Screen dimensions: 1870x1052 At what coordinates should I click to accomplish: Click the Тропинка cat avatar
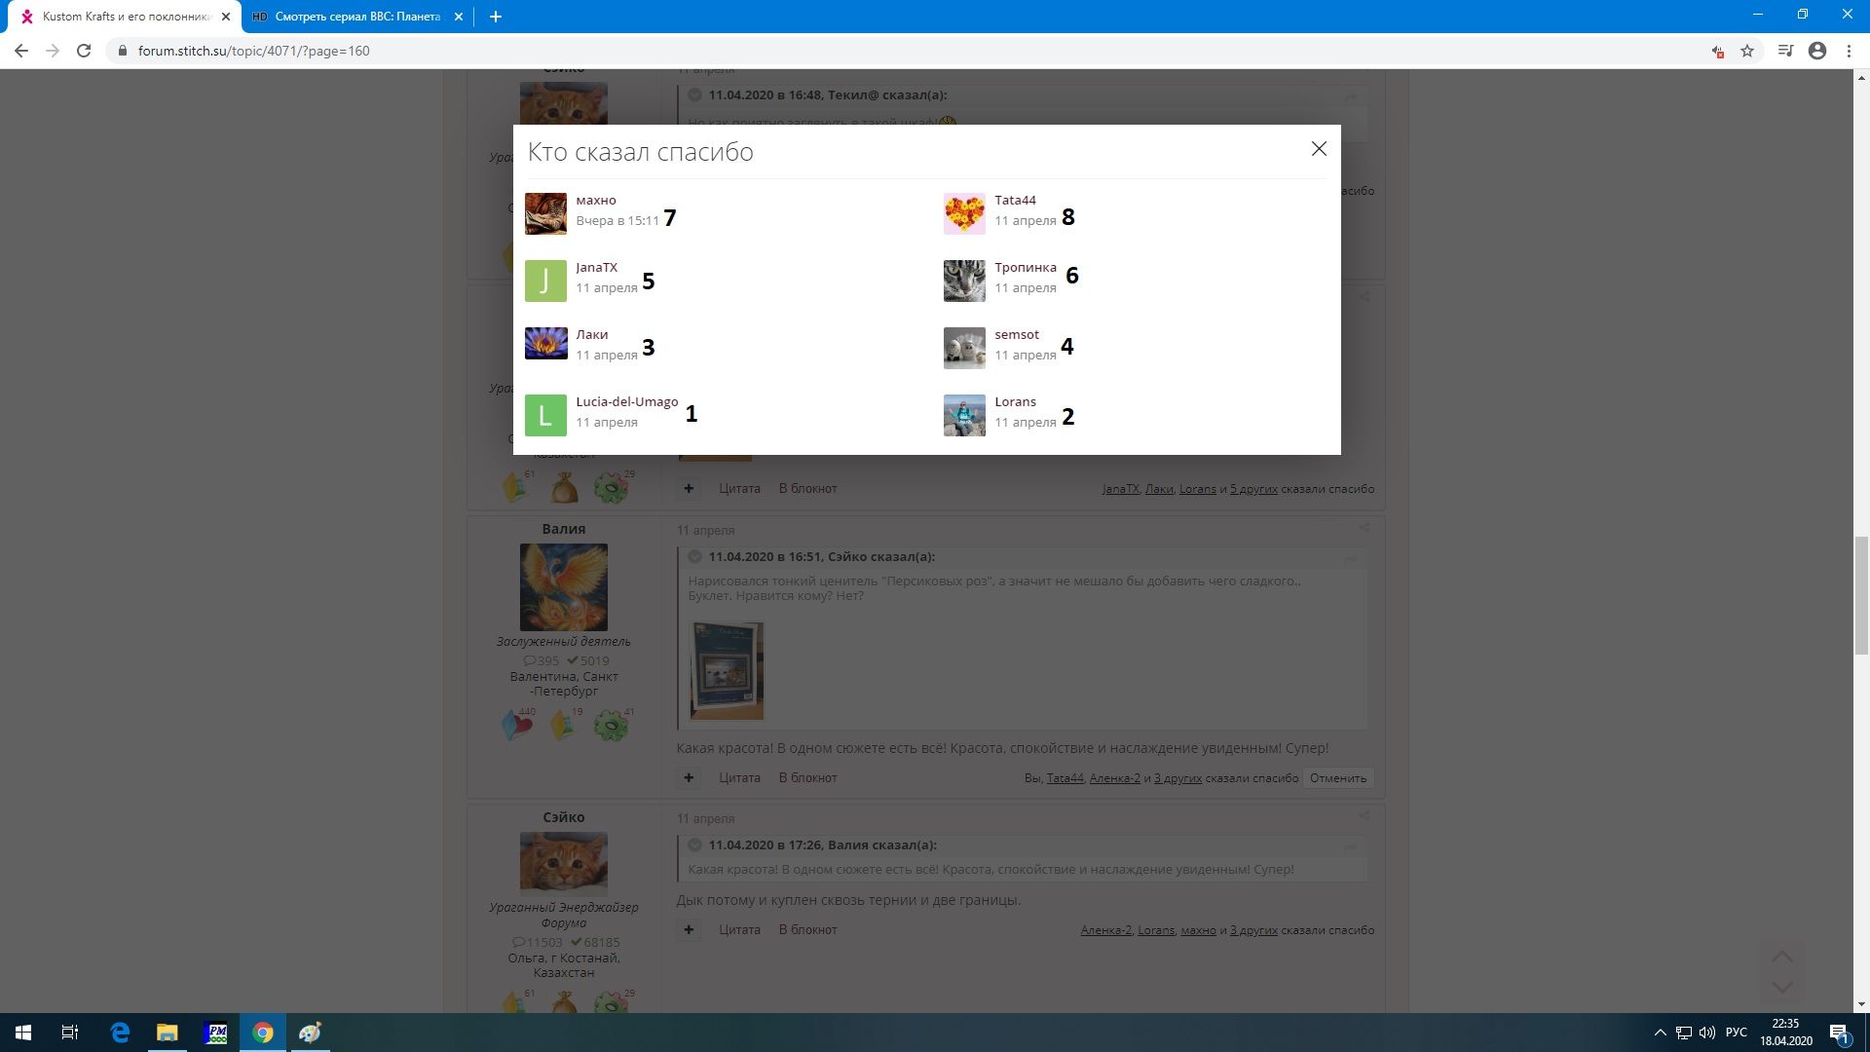pyautogui.click(x=964, y=281)
